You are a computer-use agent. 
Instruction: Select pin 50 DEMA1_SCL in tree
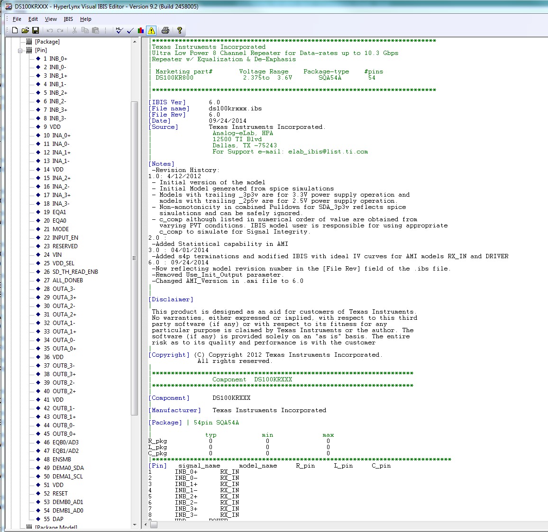pyautogui.click(x=63, y=477)
